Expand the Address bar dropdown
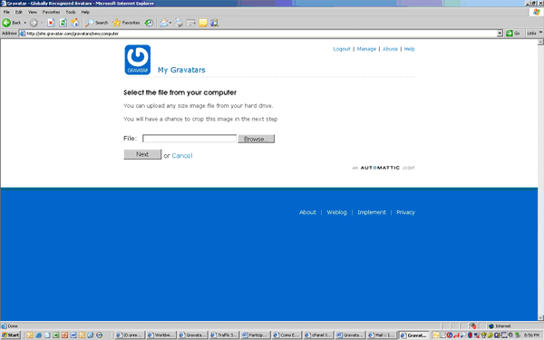This screenshot has height=340, width=544. [x=500, y=34]
